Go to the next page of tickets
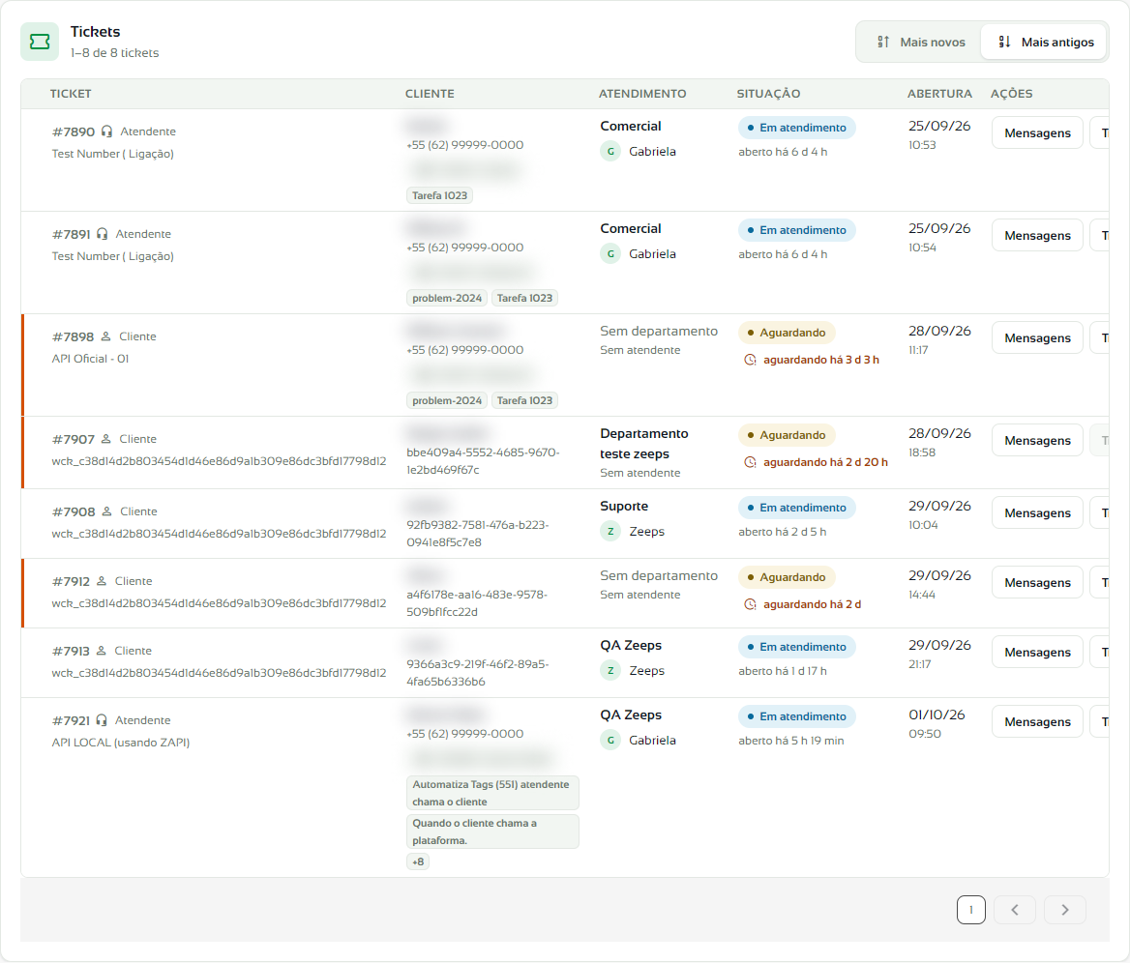Viewport: 1130px width, 963px height. [1064, 910]
